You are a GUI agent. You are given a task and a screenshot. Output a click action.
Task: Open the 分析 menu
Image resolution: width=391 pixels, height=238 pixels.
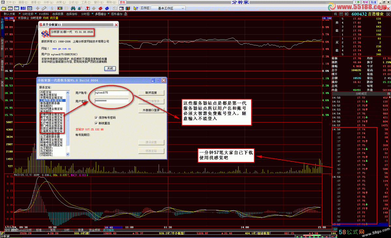[49, 2]
